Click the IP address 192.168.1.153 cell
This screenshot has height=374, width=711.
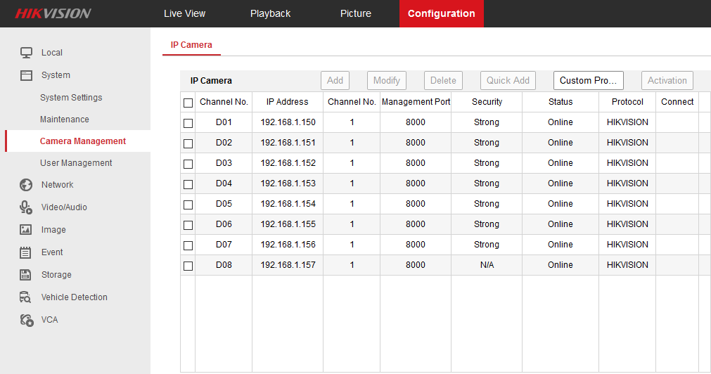tap(288, 183)
